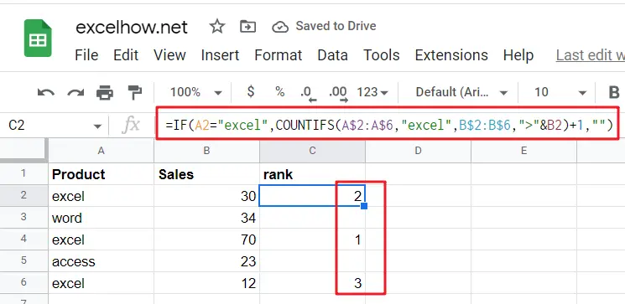Select row 2 header
The width and height of the screenshot is (625, 304).
[x=23, y=195]
